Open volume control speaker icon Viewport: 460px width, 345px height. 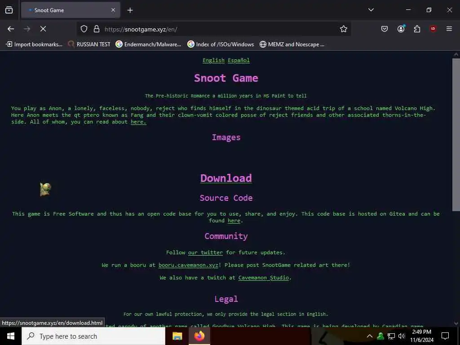(x=402, y=336)
